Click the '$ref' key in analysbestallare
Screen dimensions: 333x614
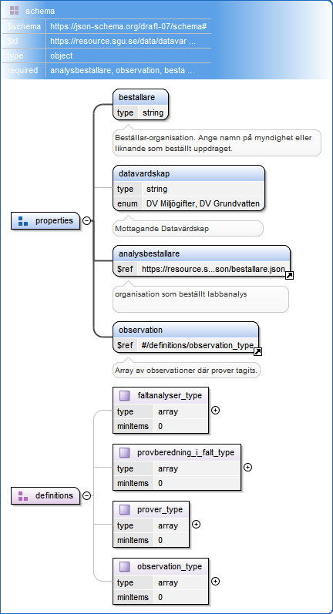point(125,269)
